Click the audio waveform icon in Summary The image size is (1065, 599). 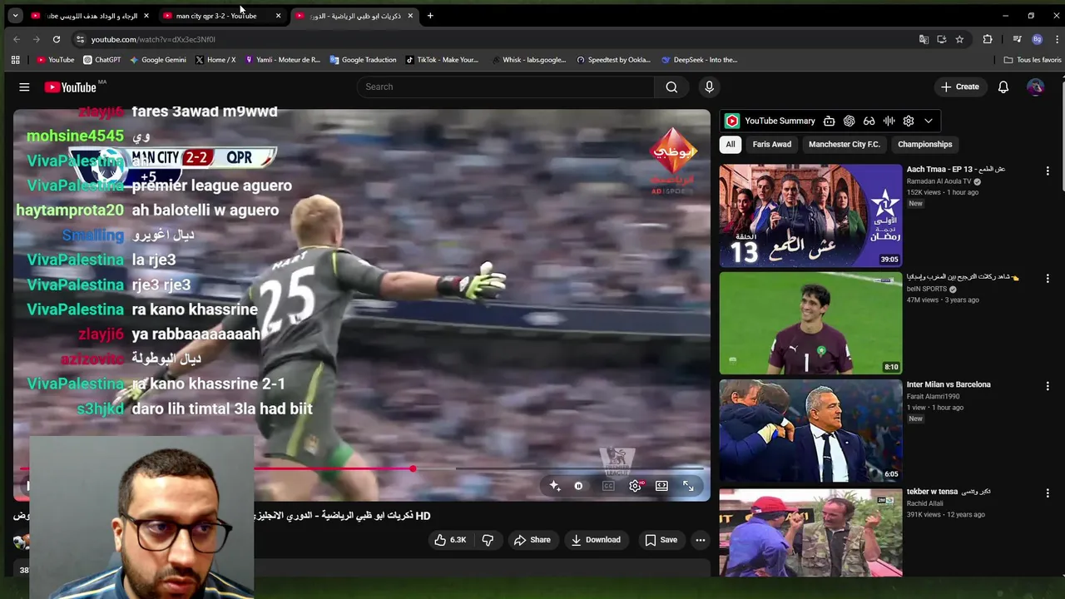(x=889, y=121)
